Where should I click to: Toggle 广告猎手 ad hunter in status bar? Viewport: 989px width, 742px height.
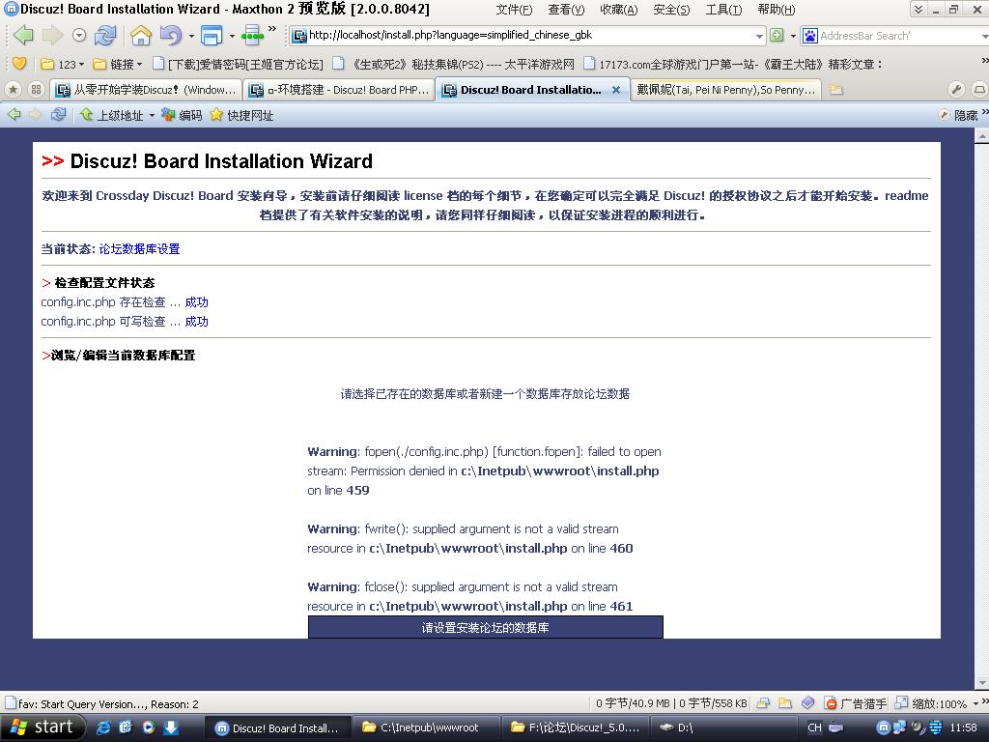tap(856, 703)
